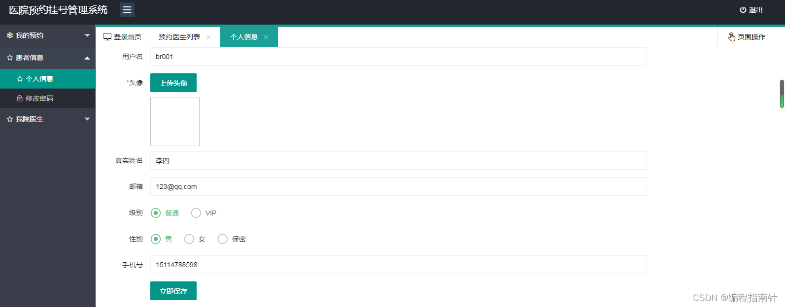This screenshot has width=785, height=307.
Task: Click the star icon beside 我院医生
Action: [10, 119]
